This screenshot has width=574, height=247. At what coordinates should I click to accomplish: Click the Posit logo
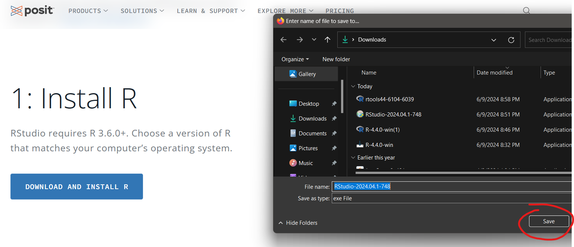[x=32, y=11]
